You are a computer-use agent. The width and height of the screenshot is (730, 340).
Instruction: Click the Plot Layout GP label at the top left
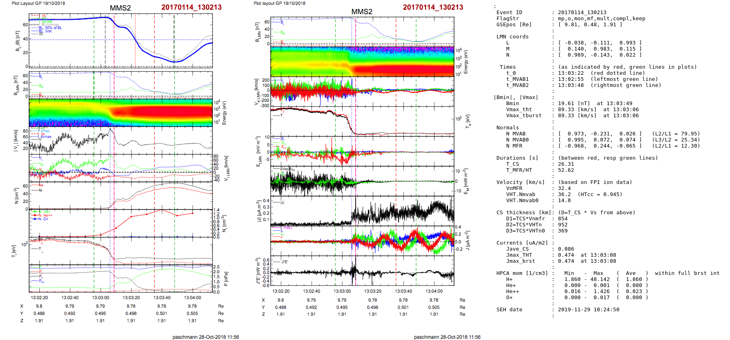[38, 3]
